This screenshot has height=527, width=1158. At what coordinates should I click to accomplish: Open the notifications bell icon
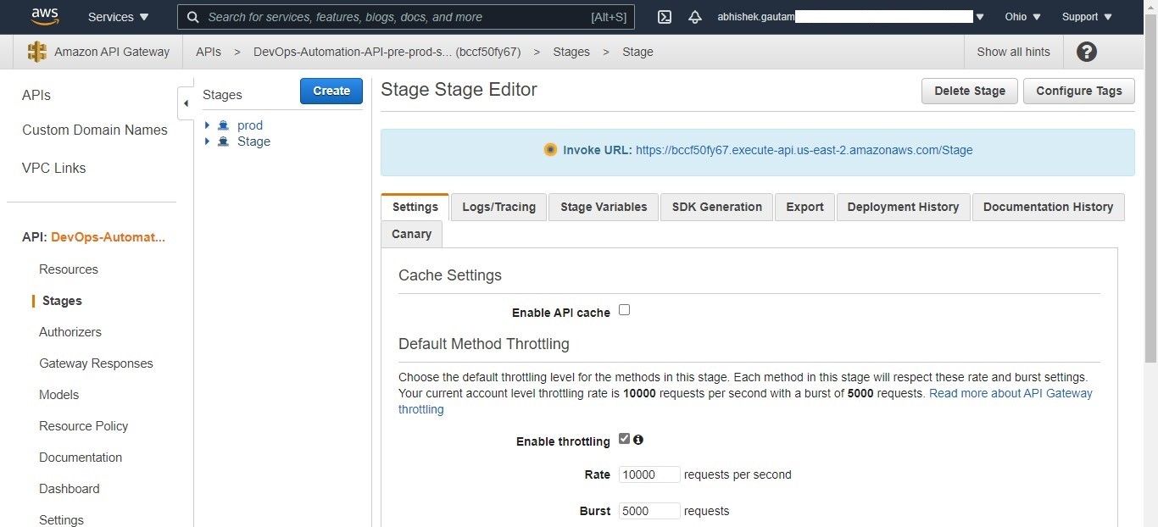click(695, 17)
